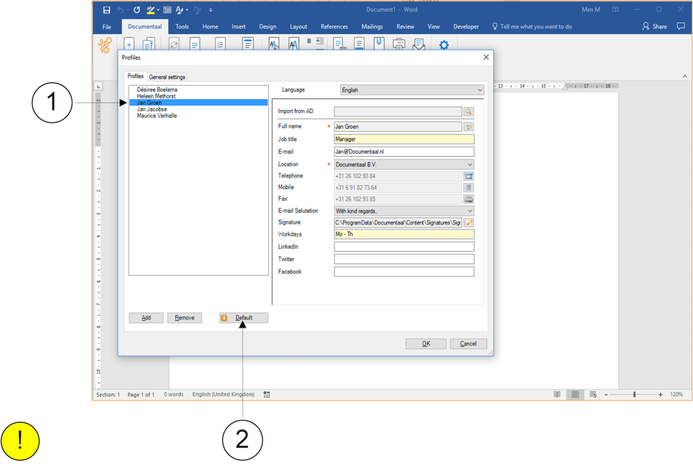Click the Share icon button in Word

pyautogui.click(x=655, y=26)
